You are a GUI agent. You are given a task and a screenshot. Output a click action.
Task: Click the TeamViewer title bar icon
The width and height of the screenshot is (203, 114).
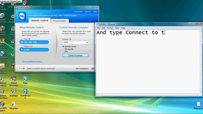tap(16, 8)
